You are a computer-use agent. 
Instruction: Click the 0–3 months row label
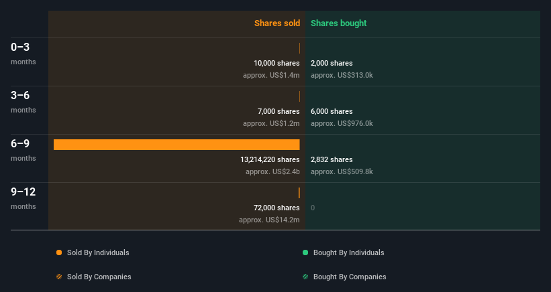pyautogui.click(x=23, y=54)
